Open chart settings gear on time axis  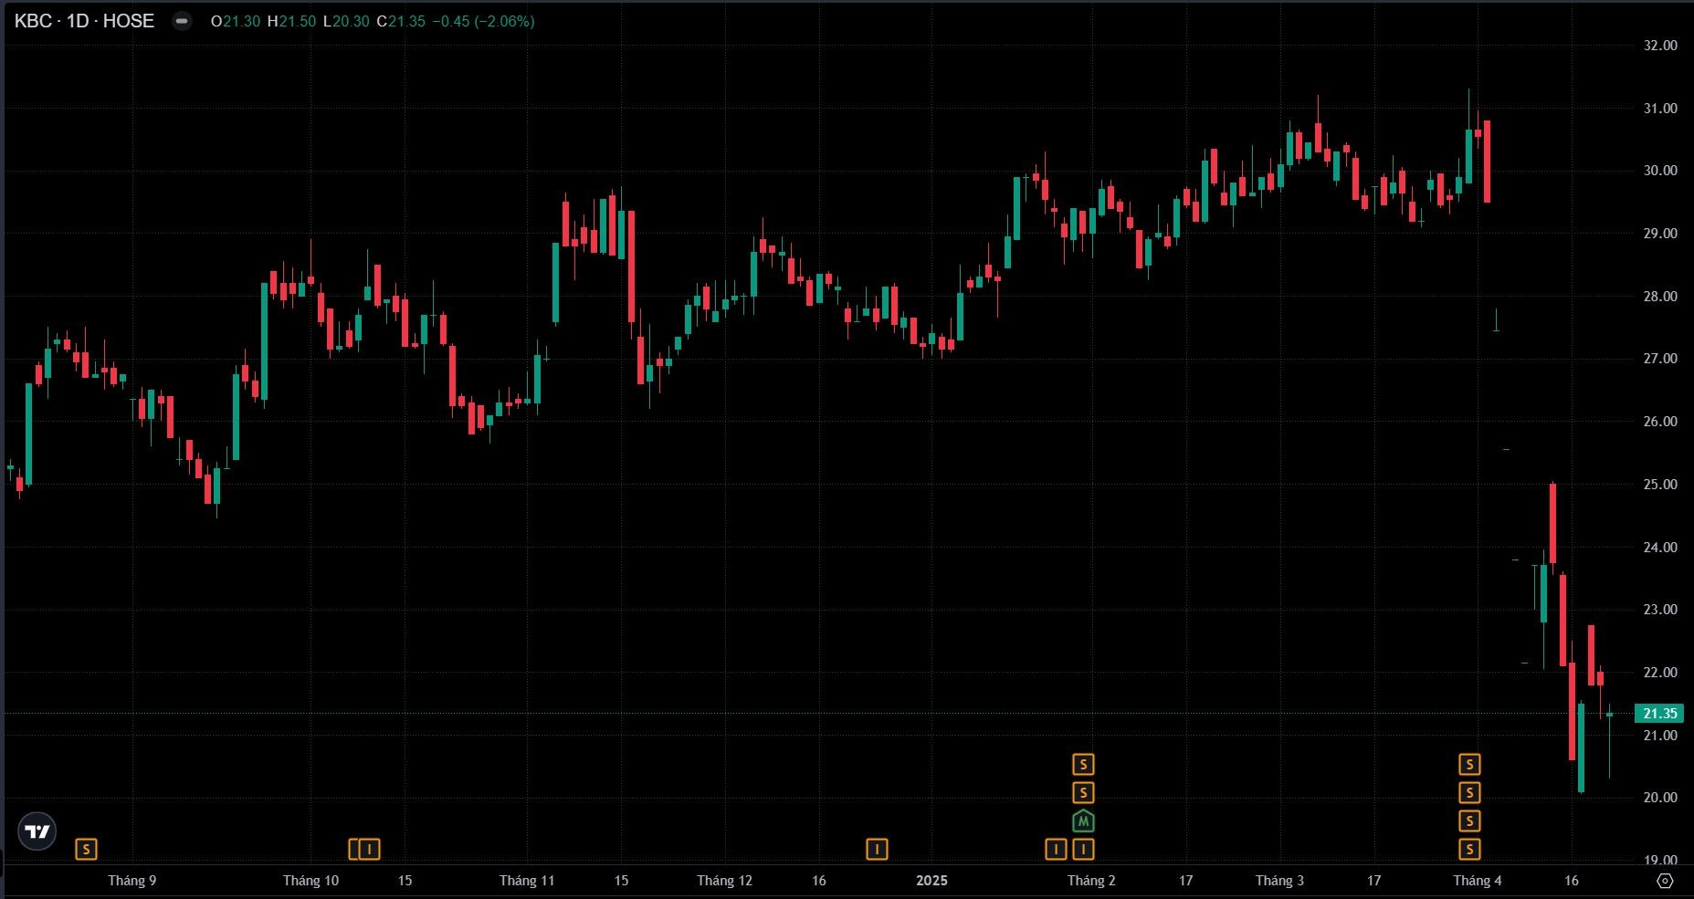pos(1665,881)
